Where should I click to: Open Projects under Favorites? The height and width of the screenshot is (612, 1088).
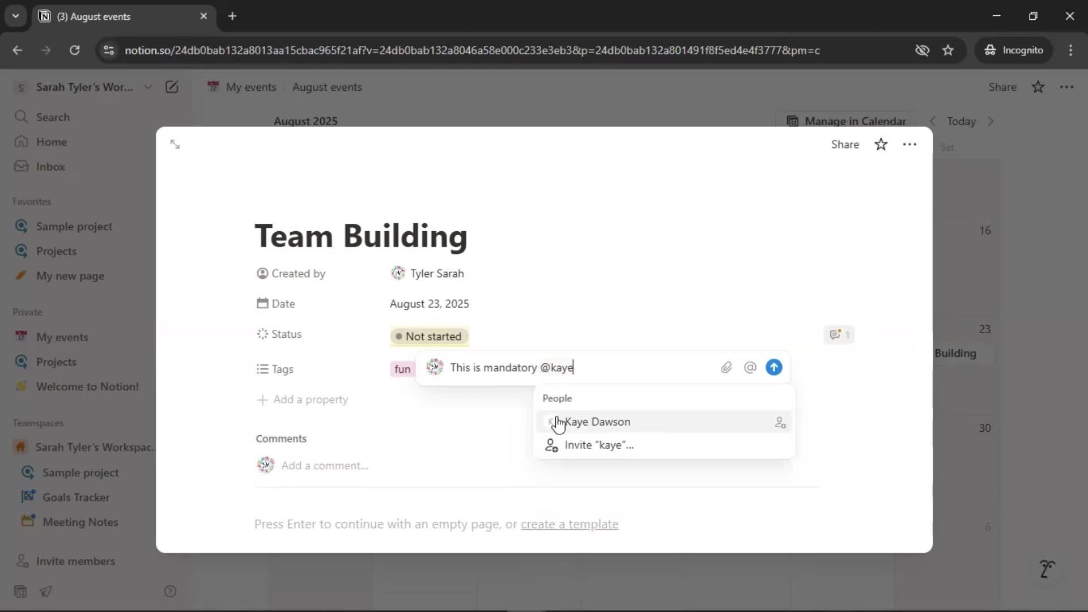pyautogui.click(x=56, y=251)
